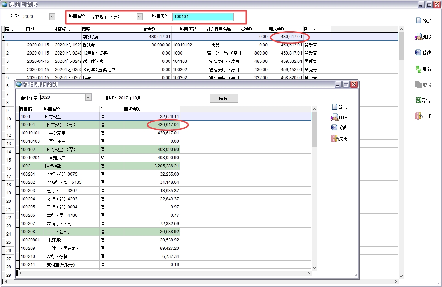The width and height of the screenshot is (442, 287).
Task: Click Close icon in opening balance dialog
Action: [x=335, y=139]
